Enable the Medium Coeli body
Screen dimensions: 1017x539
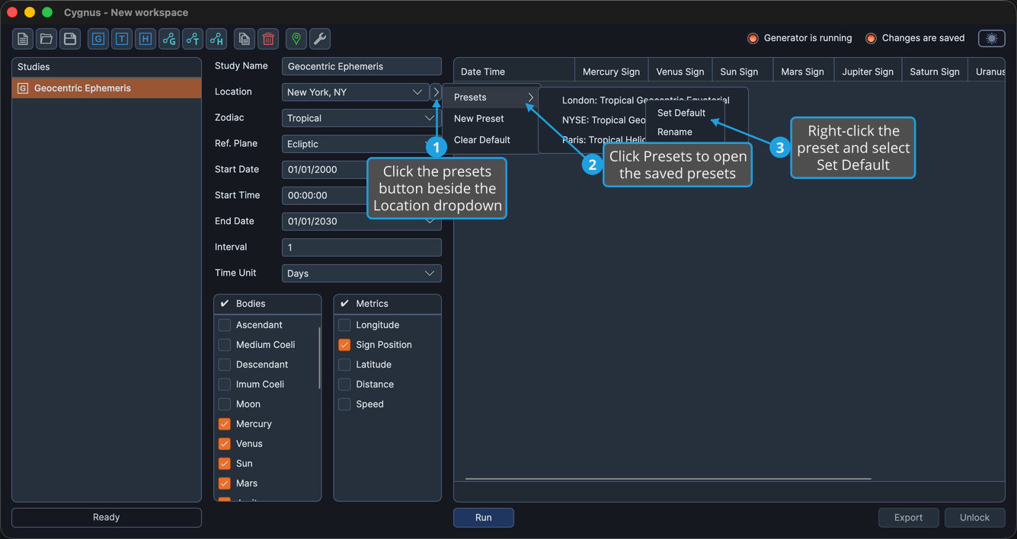[x=225, y=345]
